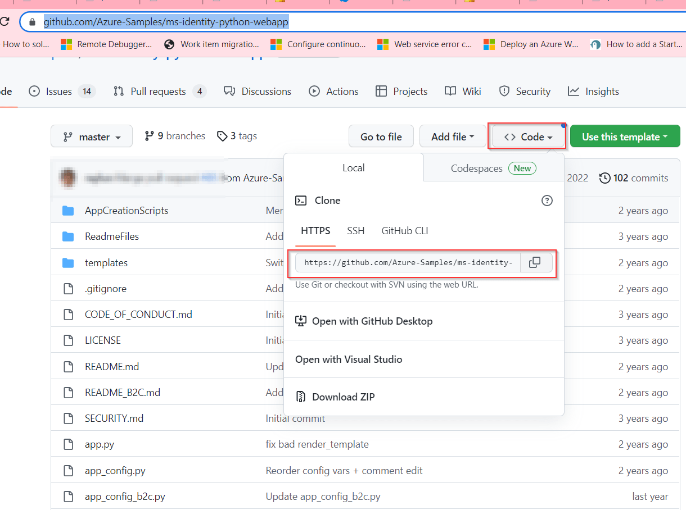Open the README_B2C.md file
686x510 pixels.
click(123, 393)
